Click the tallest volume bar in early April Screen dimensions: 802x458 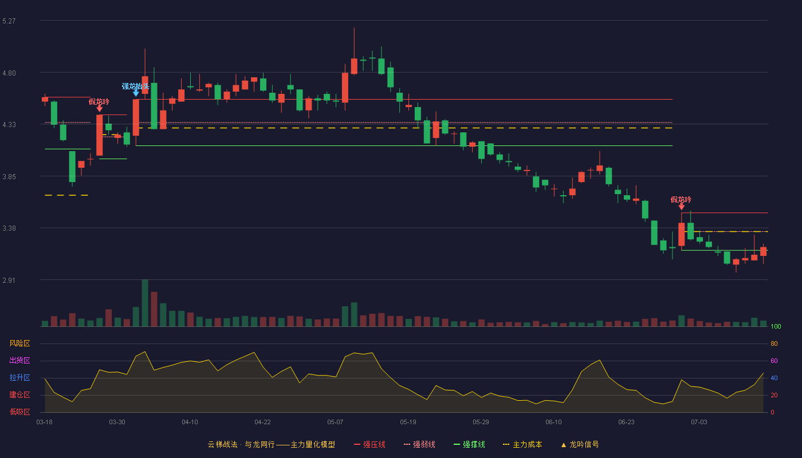pyautogui.click(x=145, y=303)
